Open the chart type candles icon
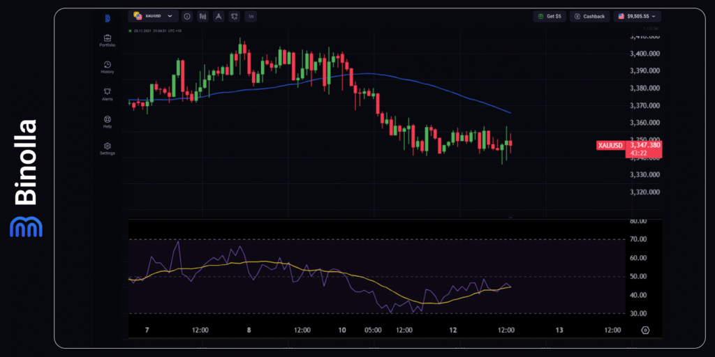 coord(203,16)
